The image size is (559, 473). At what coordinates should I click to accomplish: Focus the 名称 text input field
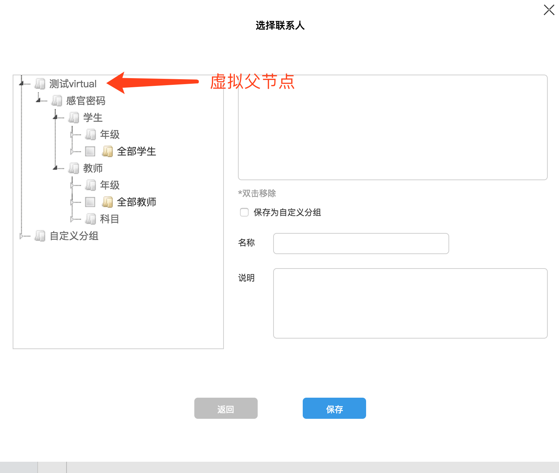click(361, 244)
